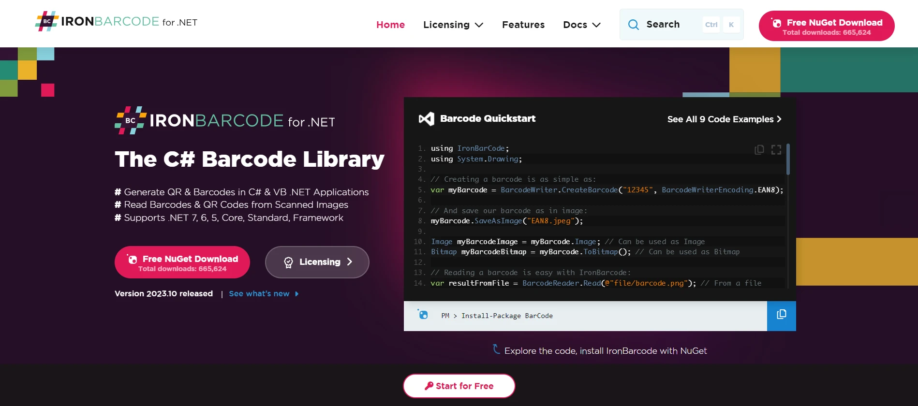Screen dimensions: 918x406
Task: Click Supports .NET 7, 6, 5 bullet text
Action: pos(234,217)
